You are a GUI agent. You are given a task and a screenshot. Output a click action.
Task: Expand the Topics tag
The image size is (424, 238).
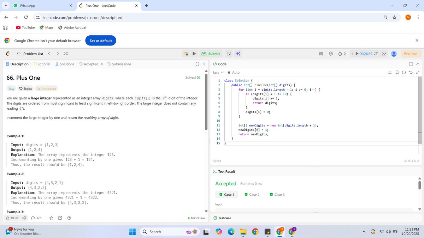pyautogui.click(x=26, y=89)
